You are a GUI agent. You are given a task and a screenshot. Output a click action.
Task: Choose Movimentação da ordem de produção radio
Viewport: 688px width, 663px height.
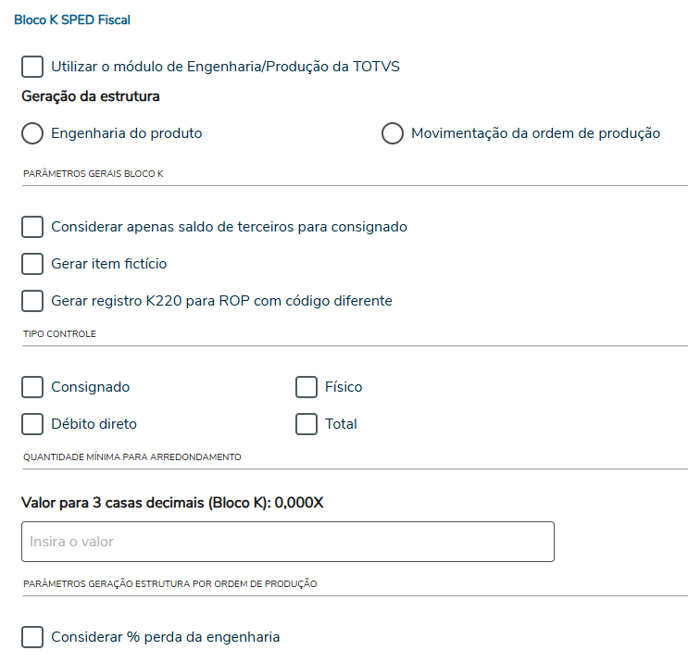(x=393, y=133)
